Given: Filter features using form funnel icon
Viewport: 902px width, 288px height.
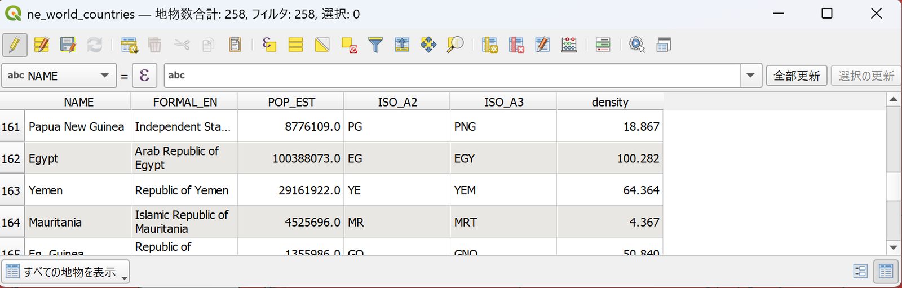Looking at the screenshot, I should (x=375, y=45).
